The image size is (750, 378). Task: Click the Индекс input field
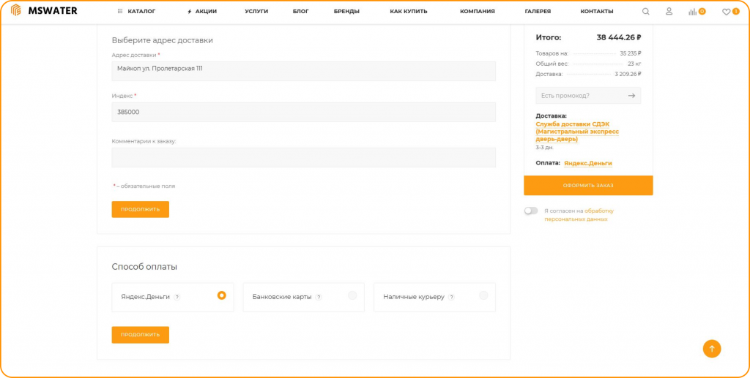point(304,112)
